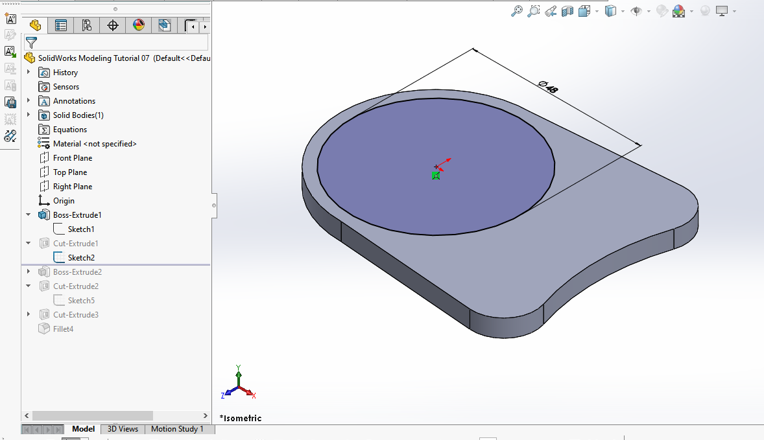Open the Display Style dropdown arrow
This screenshot has height=440, width=764.
(623, 12)
